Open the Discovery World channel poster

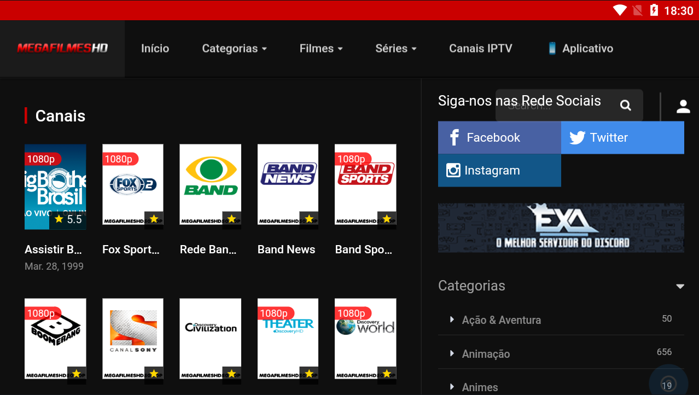pos(365,339)
